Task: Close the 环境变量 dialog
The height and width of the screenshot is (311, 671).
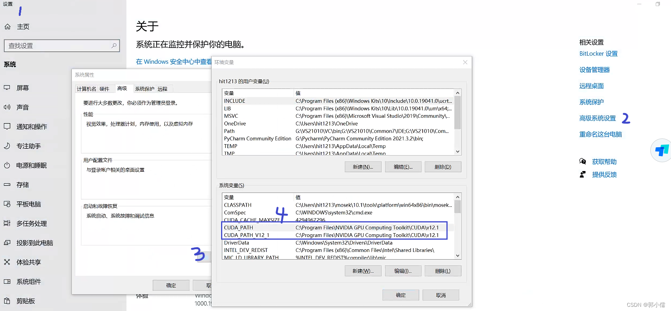Action: (x=465, y=62)
